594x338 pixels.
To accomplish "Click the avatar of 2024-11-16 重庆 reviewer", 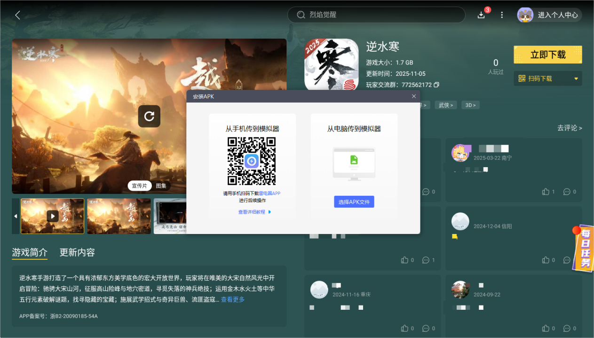I will [x=319, y=290].
